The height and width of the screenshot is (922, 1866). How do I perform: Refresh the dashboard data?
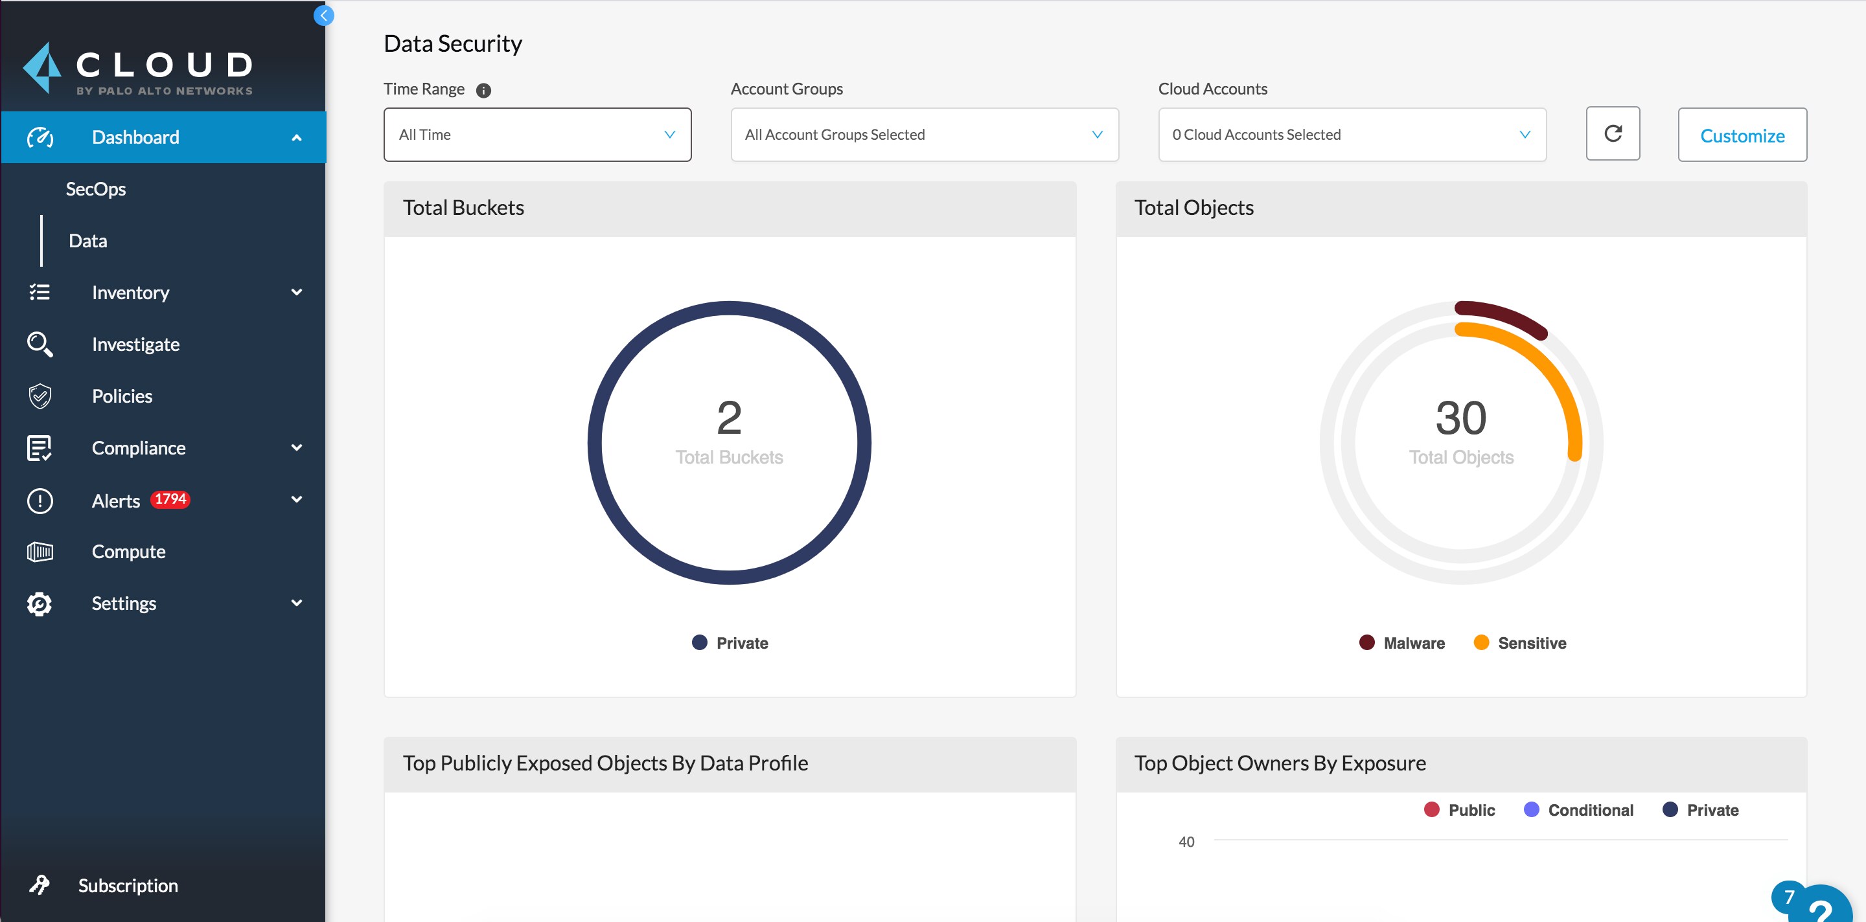pos(1613,134)
